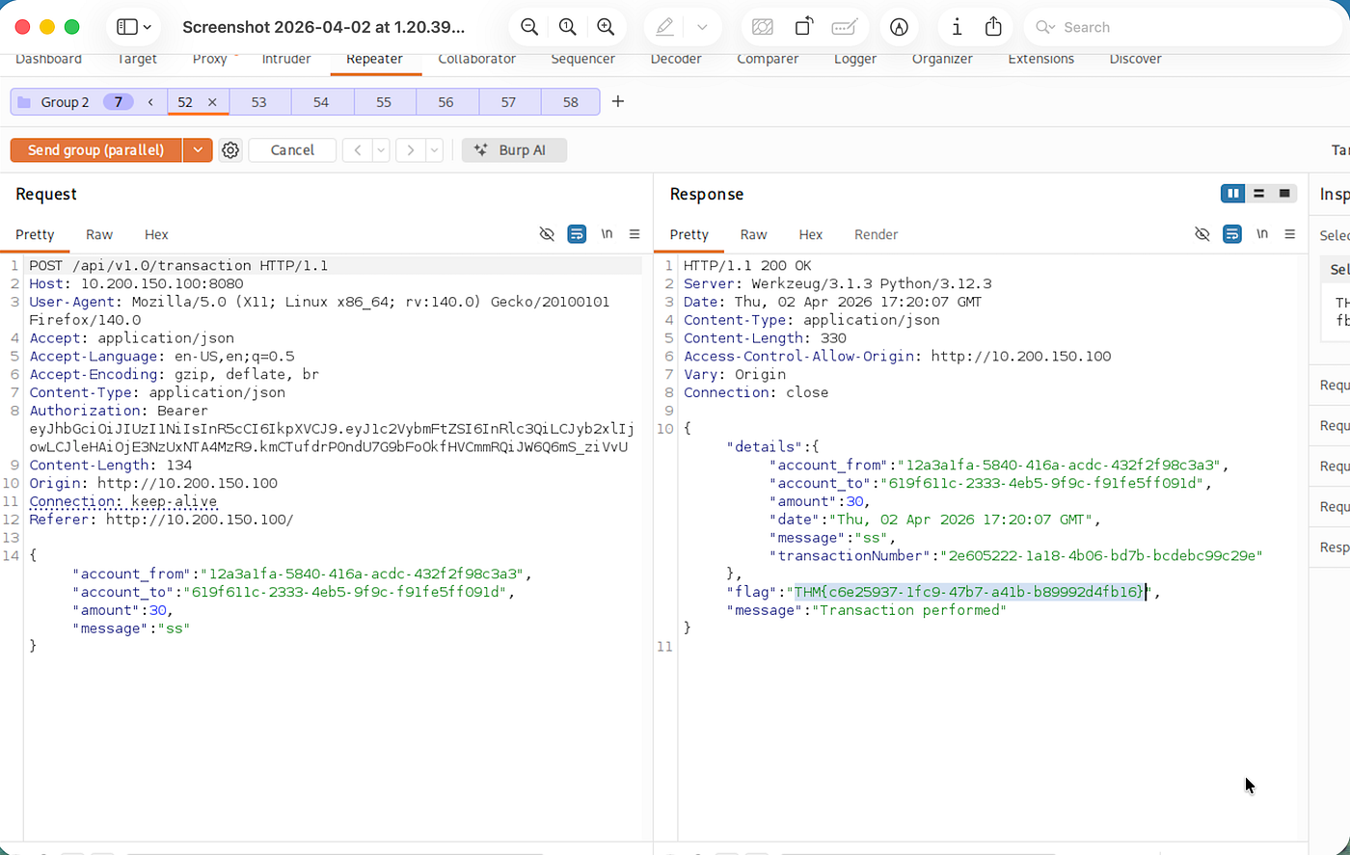This screenshot has height=855, width=1350.
Task: Click the remove background icon in Preview toolbar
Action: [x=762, y=27]
